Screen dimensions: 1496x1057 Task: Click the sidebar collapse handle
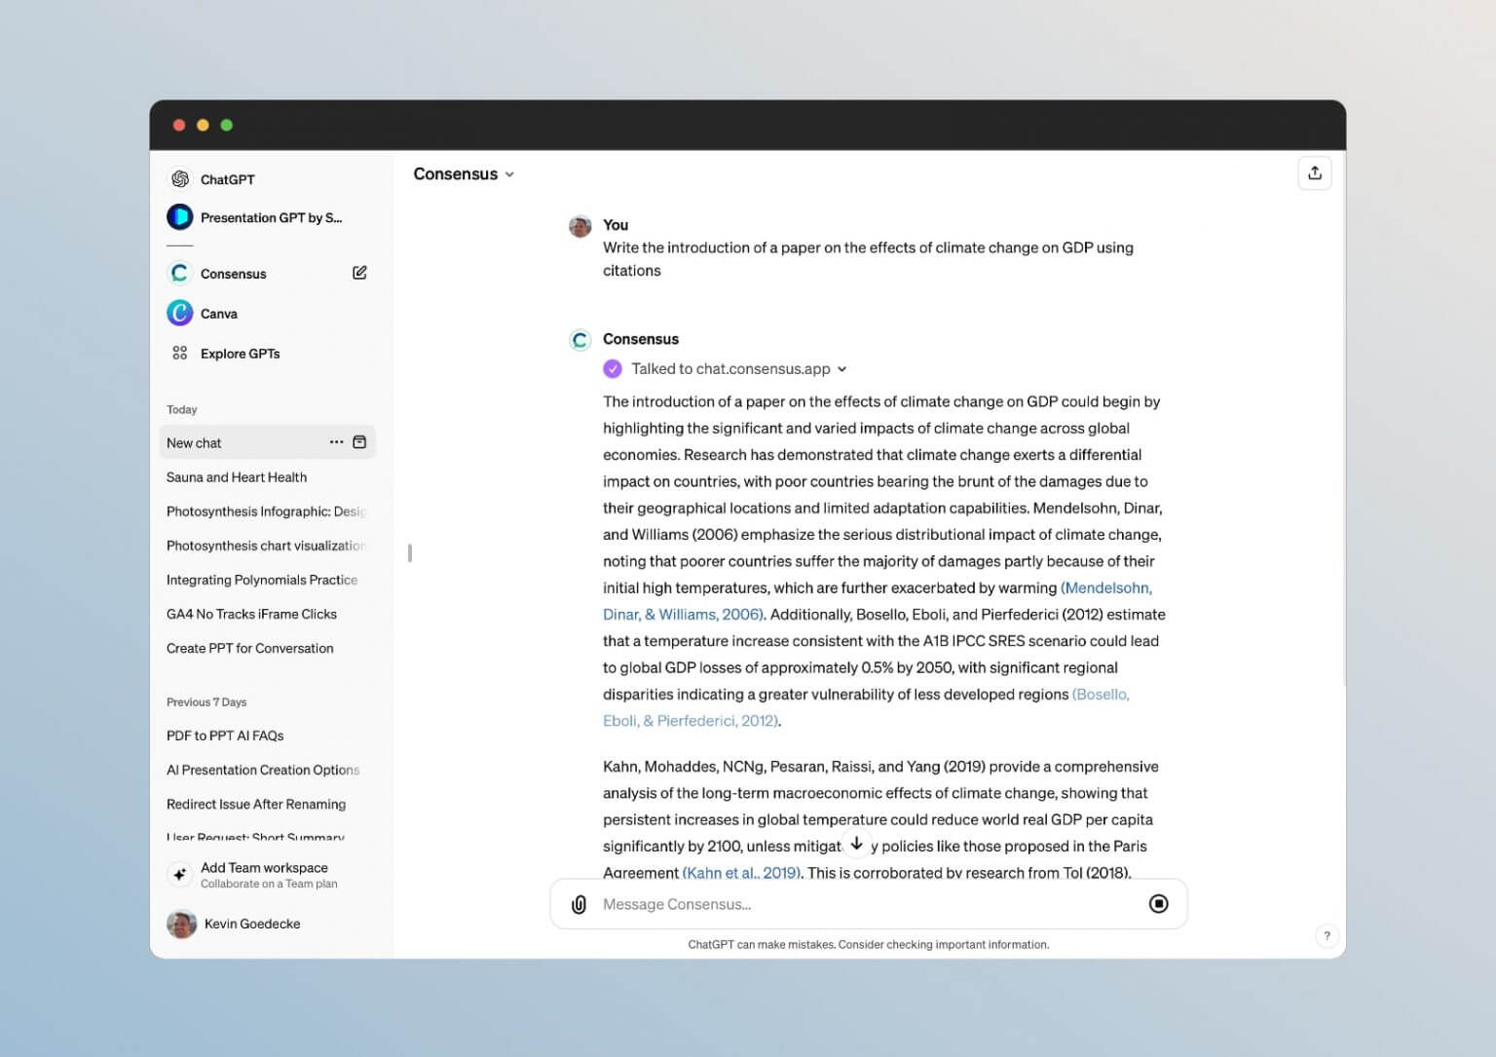point(410,553)
